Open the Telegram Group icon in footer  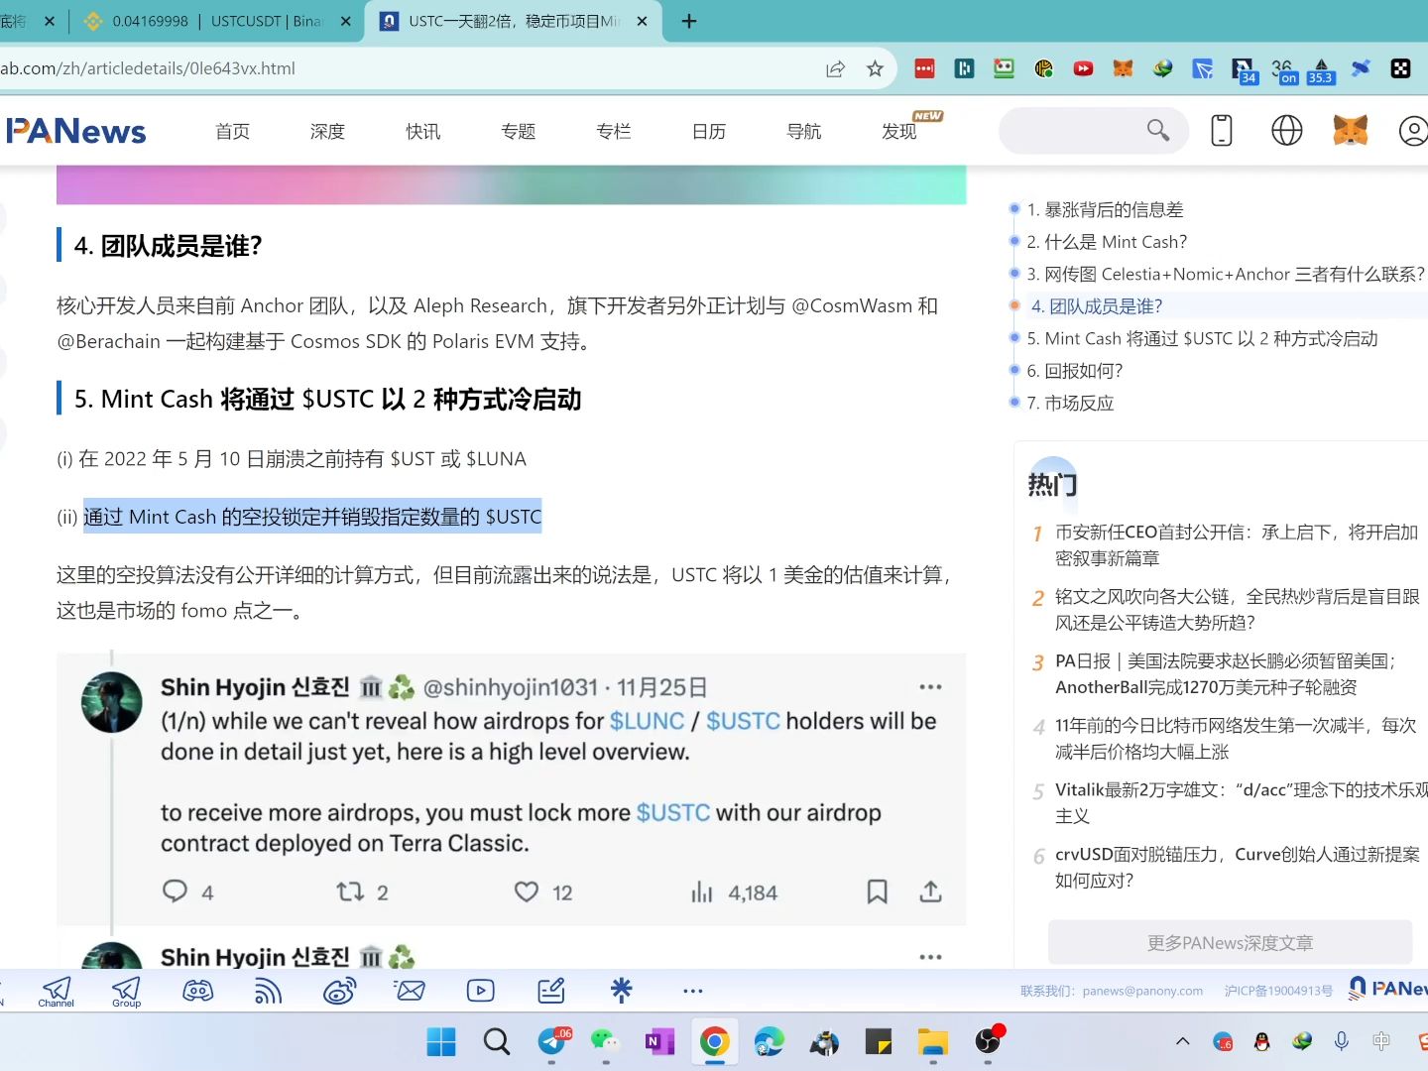[x=126, y=991]
